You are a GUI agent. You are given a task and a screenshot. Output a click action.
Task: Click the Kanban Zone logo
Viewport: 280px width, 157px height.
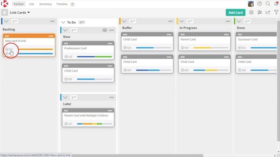(5, 3)
